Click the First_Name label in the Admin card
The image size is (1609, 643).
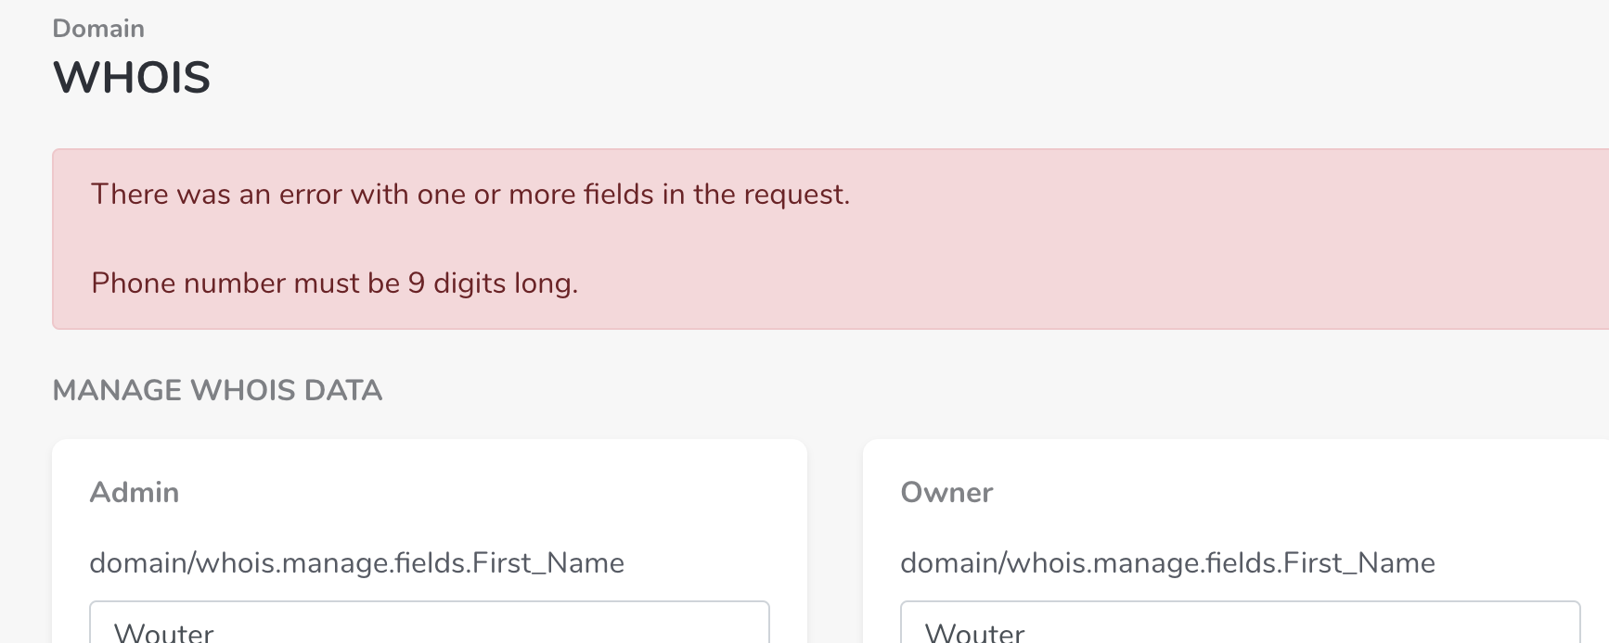tap(356, 563)
